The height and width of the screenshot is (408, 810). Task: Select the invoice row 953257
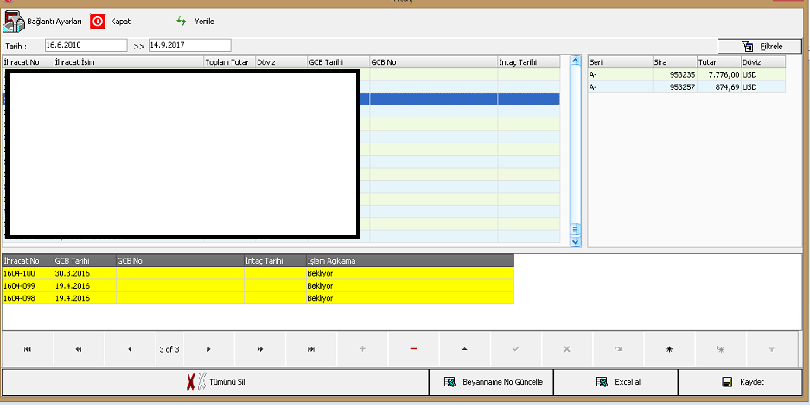coord(686,87)
